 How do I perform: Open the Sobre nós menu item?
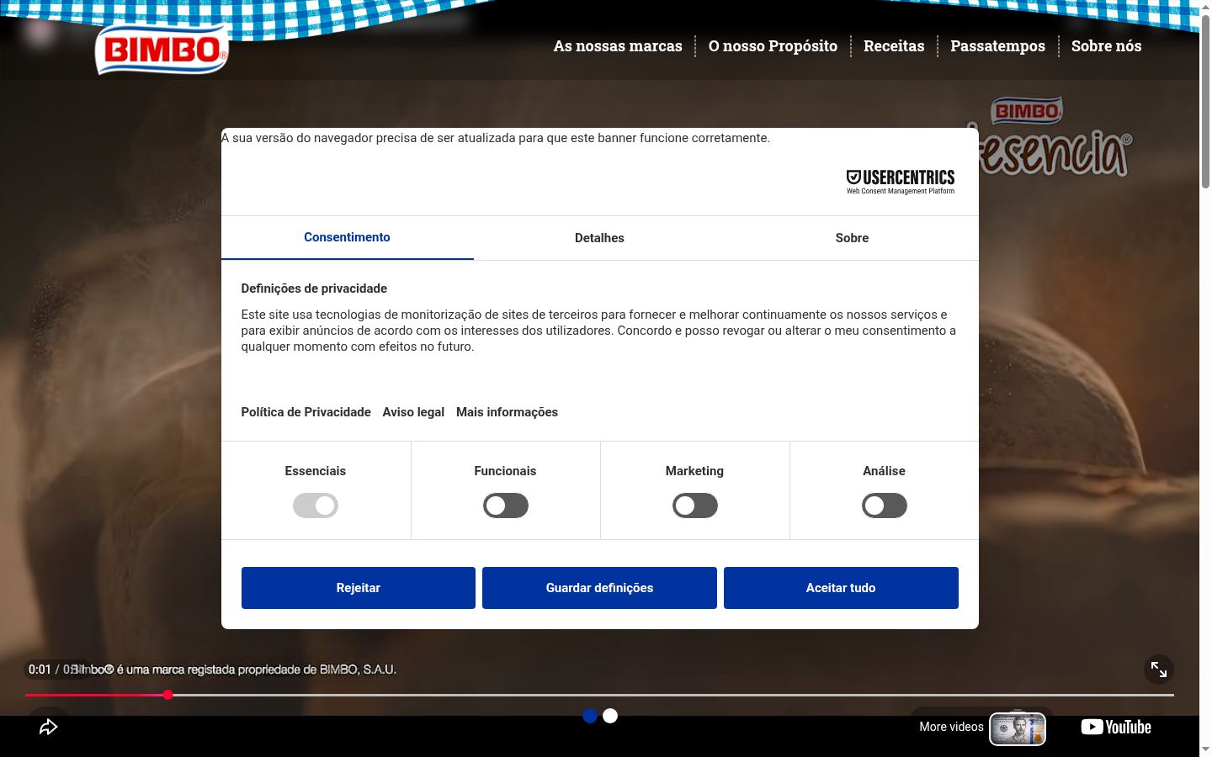pyautogui.click(x=1106, y=46)
